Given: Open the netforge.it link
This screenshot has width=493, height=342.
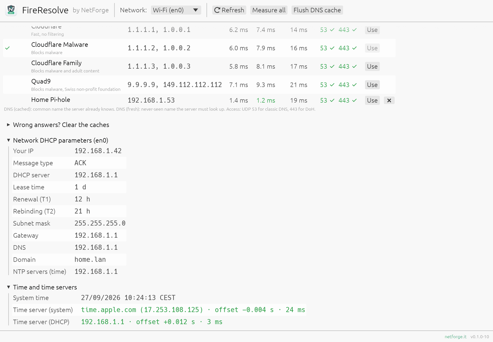Looking at the screenshot, I should click(455, 337).
